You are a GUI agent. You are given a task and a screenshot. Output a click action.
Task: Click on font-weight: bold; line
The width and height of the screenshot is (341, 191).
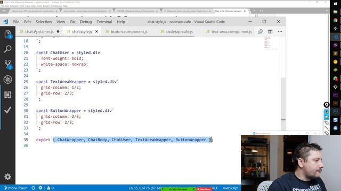pyautogui.click(x=62, y=58)
